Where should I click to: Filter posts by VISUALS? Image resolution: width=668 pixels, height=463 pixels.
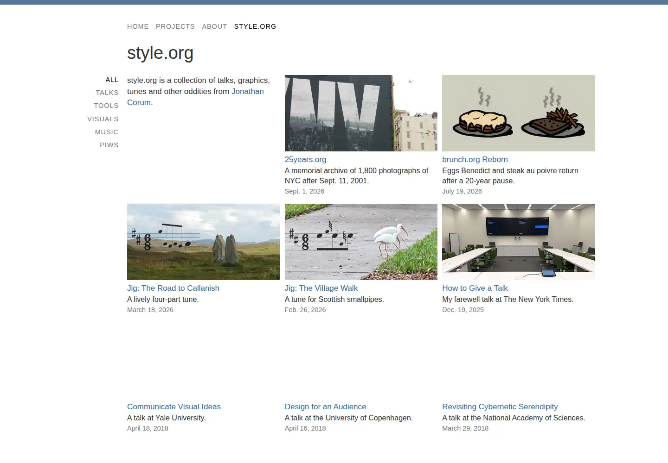point(103,119)
